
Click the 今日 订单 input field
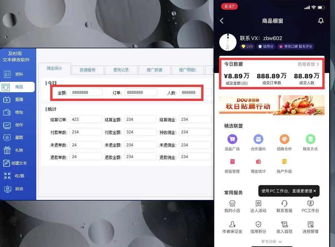coord(141,93)
